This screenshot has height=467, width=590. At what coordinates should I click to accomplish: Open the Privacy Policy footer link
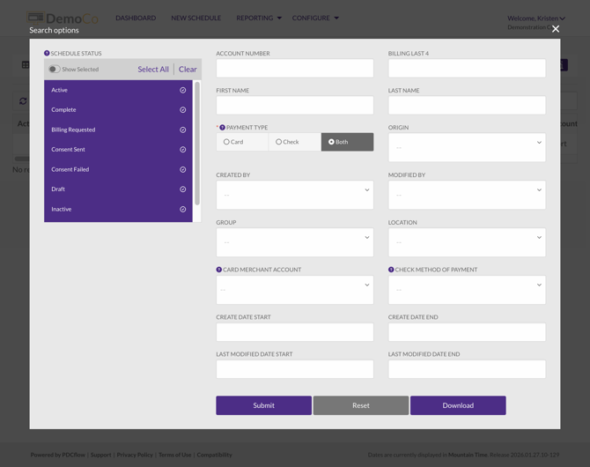click(x=135, y=455)
